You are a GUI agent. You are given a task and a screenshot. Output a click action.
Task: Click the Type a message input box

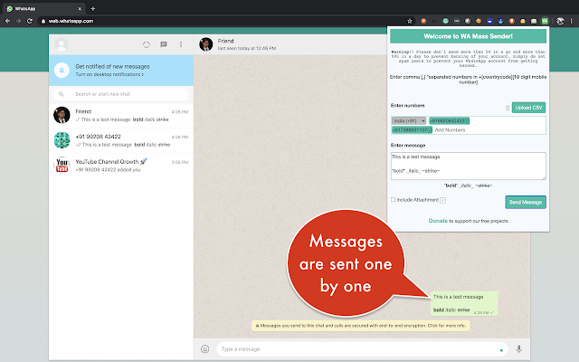point(362,349)
